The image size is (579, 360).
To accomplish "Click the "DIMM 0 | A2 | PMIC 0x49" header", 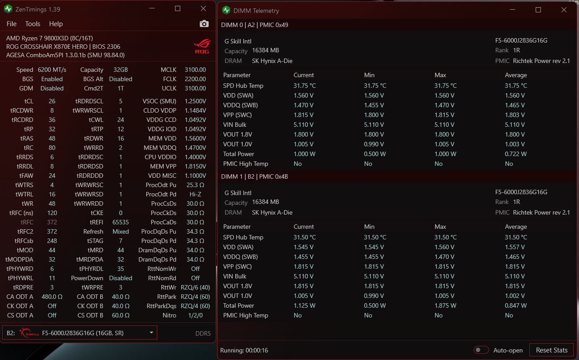I will [255, 25].
